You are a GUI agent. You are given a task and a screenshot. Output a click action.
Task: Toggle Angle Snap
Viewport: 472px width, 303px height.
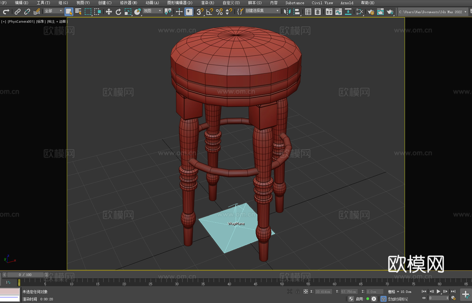pos(210,12)
